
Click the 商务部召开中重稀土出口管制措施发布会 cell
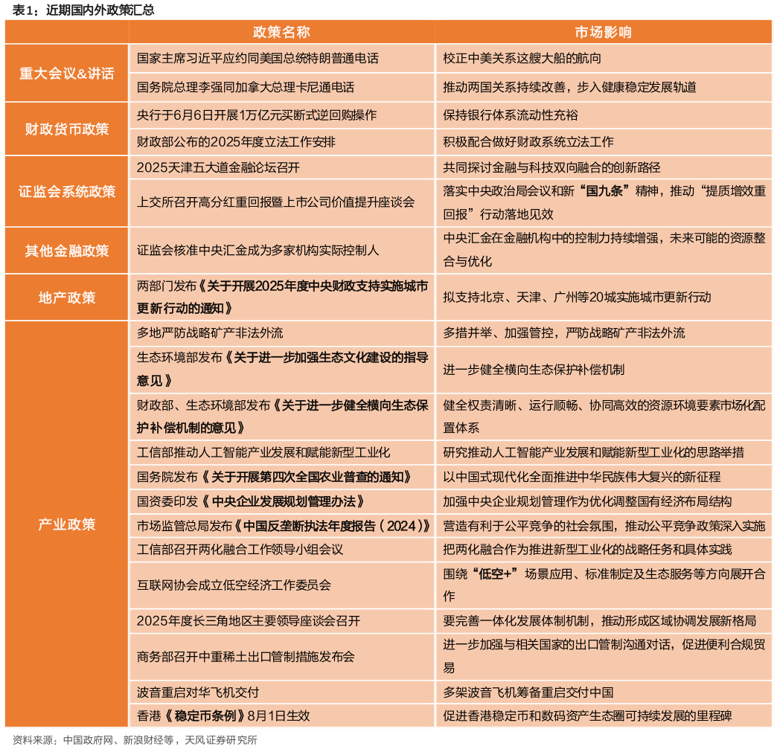pos(246,657)
